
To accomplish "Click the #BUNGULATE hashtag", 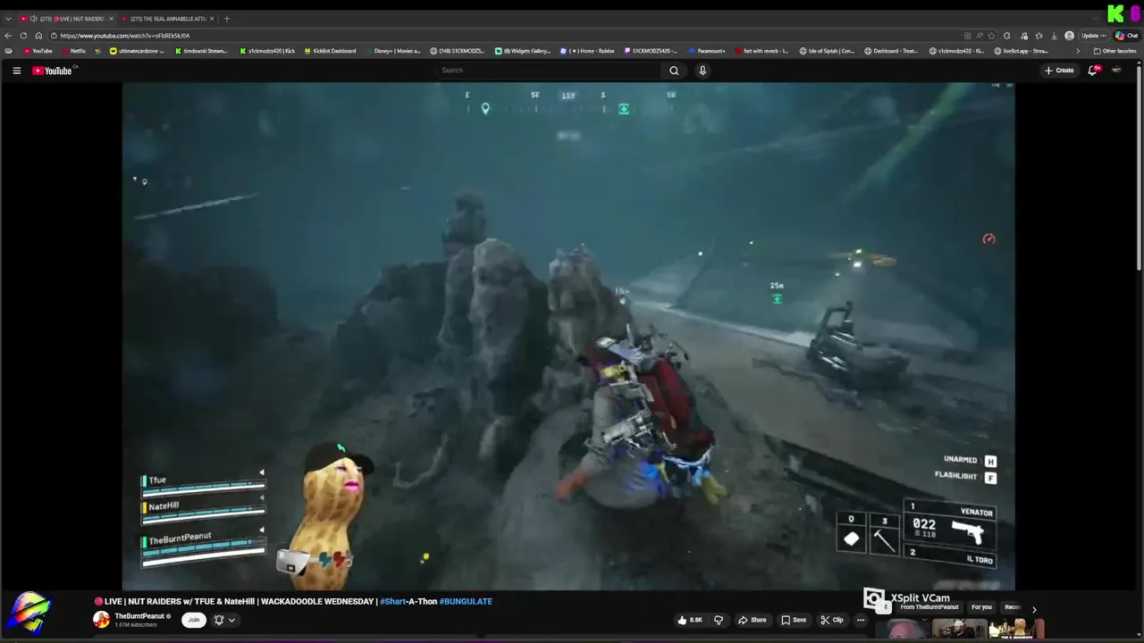I will pyautogui.click(x=466, y=602).
